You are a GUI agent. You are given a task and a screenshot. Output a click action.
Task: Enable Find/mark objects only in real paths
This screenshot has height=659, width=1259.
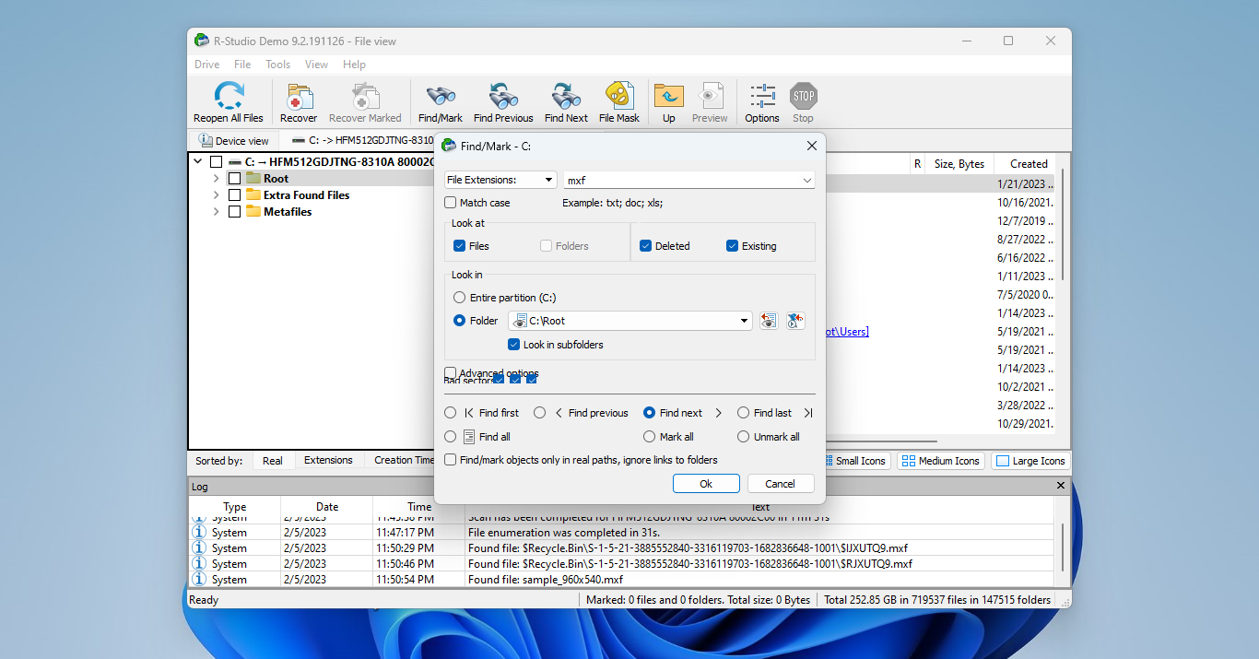(451, 460)
